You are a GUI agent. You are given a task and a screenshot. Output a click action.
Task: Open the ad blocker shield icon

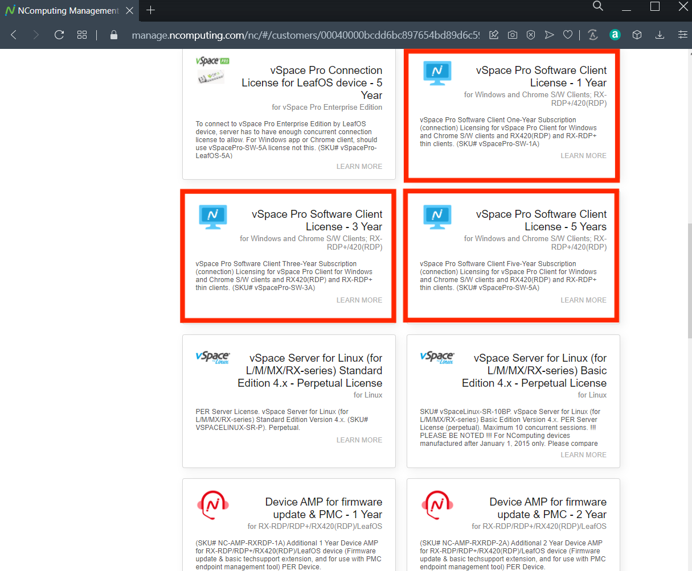pyautogui.click(x=531, y=35)
